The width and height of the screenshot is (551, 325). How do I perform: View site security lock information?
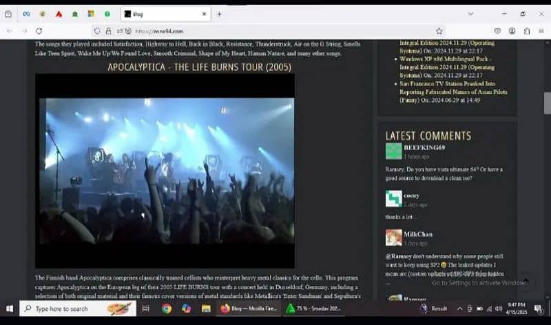109,31
